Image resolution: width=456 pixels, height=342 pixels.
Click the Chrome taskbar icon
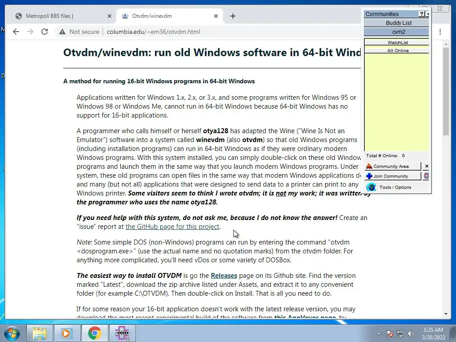point(94,333)
